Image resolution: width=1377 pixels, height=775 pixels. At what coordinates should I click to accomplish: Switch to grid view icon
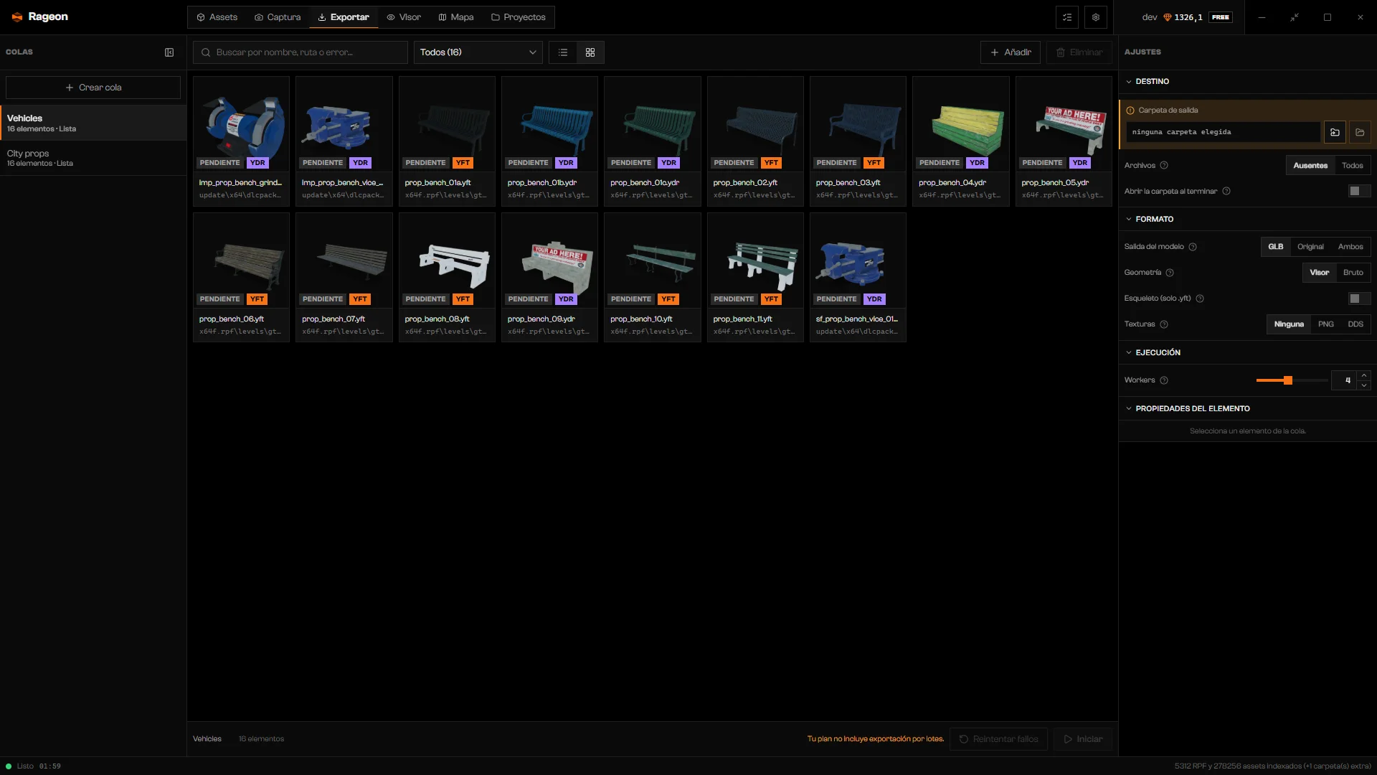tap(590, 52)
